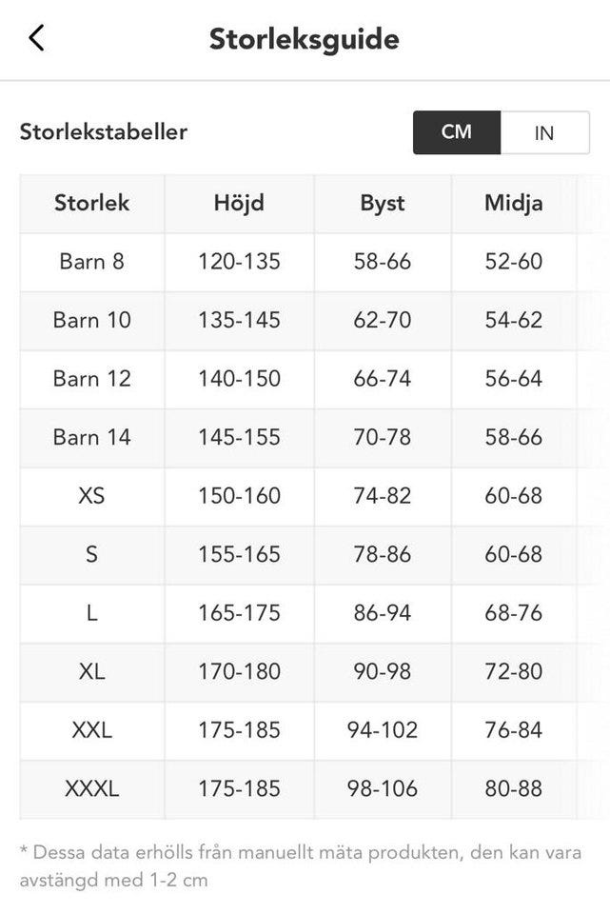This screenshot has height=914, width=610.
Task: Select the Barn 8 size row
Action: pos(91,261)
